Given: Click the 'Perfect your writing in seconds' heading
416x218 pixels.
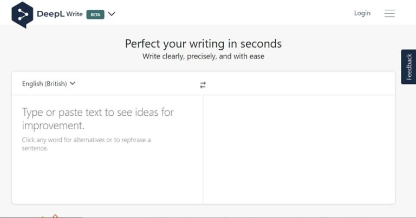Looking at the screenshot, I should pyautogui.click(x=203, y=43).
